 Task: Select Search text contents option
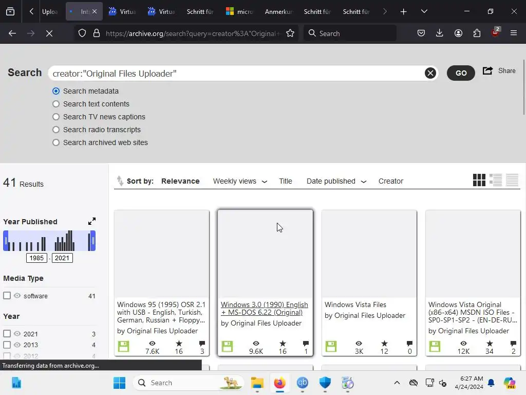(x=55, y=104)
